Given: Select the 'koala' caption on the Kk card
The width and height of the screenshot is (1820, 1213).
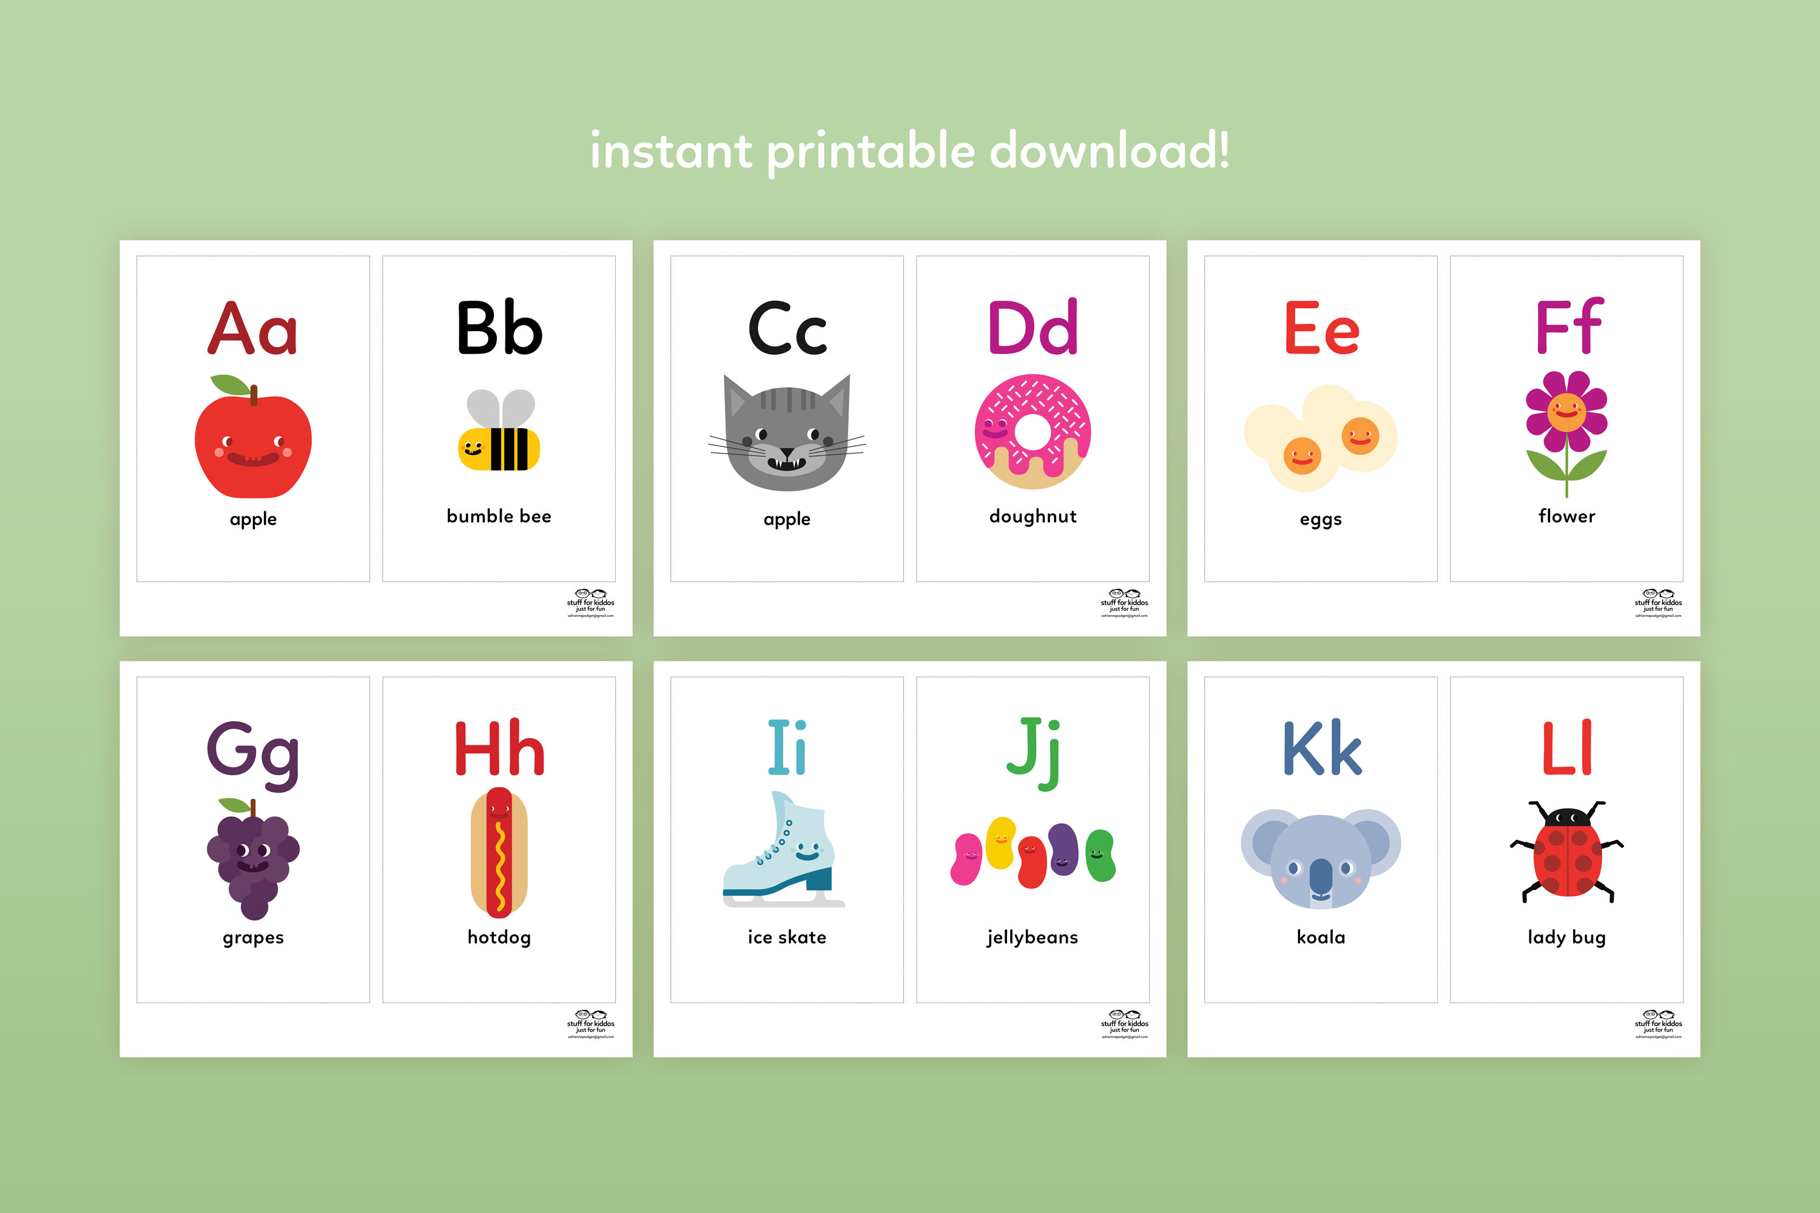Looking at the screenshot, I should coord(1320,938).
